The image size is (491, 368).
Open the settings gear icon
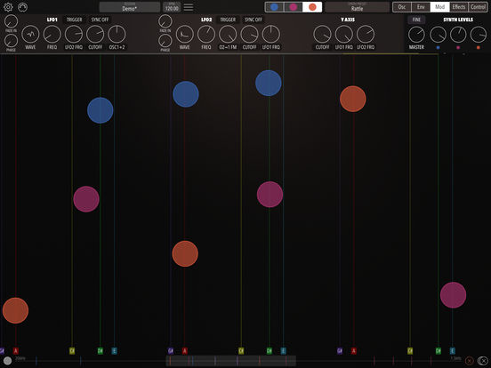tap(8, 7)
